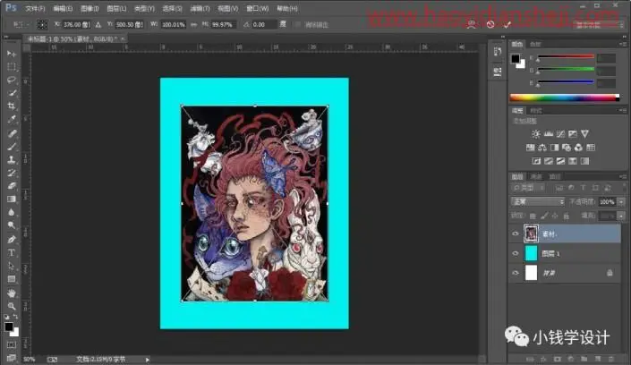The width and height of the screenshot is (631, 365).
Task: Select the Hand tool
Action: [x=12, y=293]
